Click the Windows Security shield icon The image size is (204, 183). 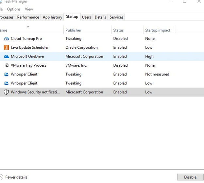6,92
